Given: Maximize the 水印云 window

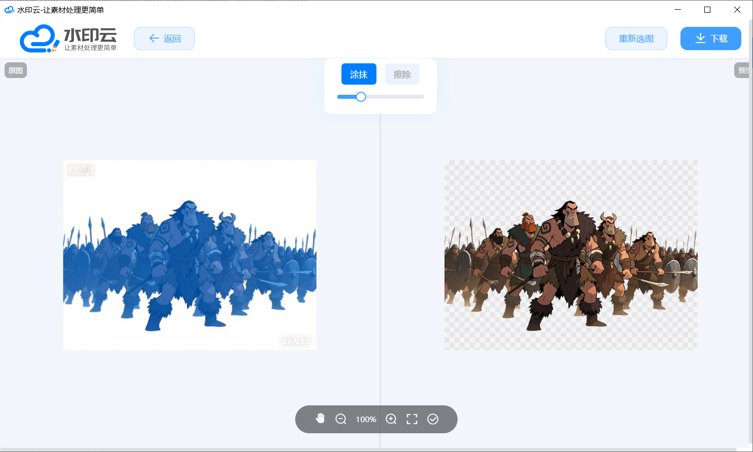Looking at the screenshot, I should tap(707, 10).
